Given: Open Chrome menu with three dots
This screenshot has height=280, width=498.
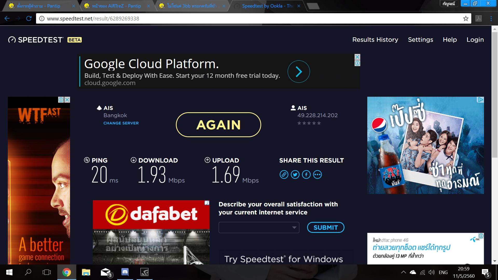Looking at the screenshot, I should [x=491, y=18].
